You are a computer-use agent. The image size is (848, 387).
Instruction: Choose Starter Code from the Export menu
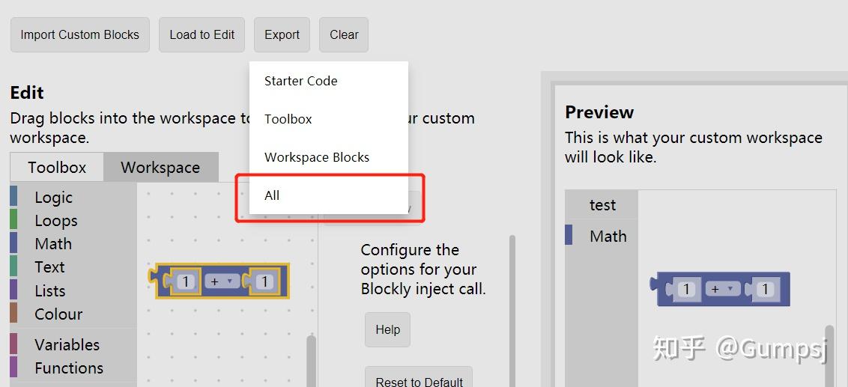coord(301,81)
